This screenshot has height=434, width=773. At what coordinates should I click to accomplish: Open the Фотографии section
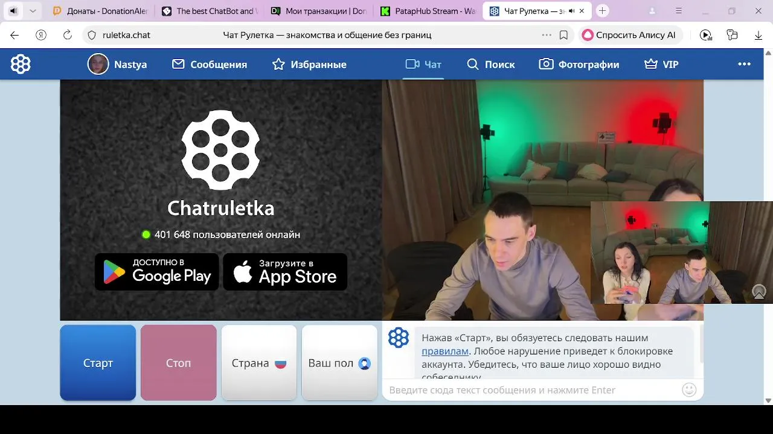click(x=579, y=64)
